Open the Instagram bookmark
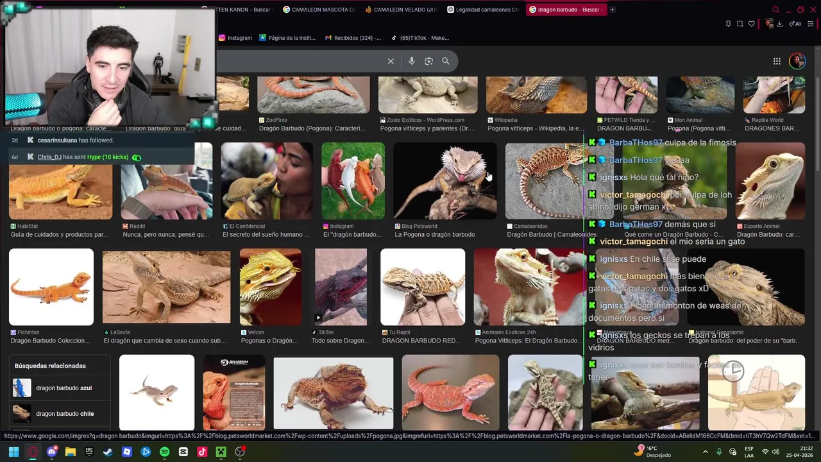The width and height of the screenshot is (821, 462). (235, 38)
